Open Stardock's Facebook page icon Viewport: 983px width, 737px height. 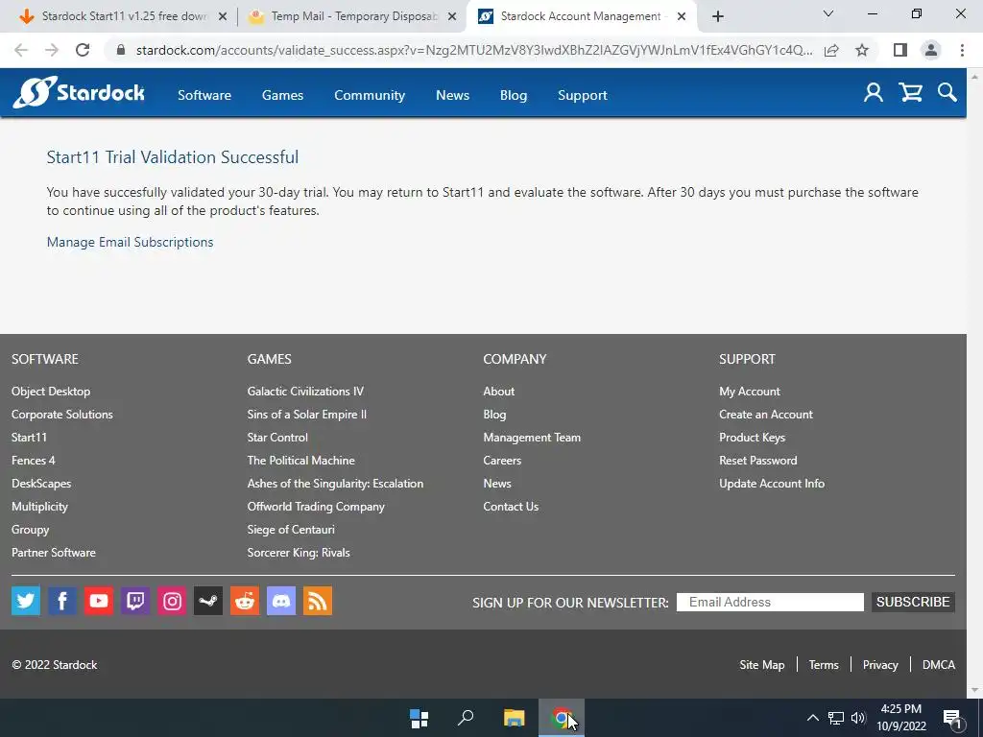click(62, 601)
